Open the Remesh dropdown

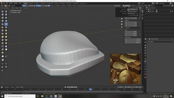(134, 6)
